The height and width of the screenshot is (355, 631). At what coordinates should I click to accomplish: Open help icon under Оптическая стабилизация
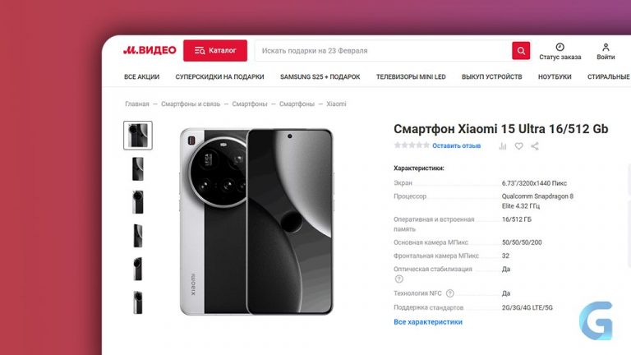point(398,279)
